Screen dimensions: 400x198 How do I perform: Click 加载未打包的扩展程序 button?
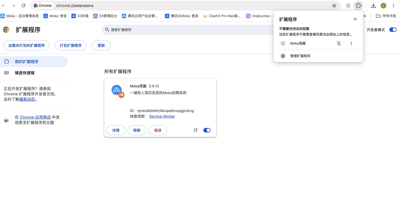point(26,45)
